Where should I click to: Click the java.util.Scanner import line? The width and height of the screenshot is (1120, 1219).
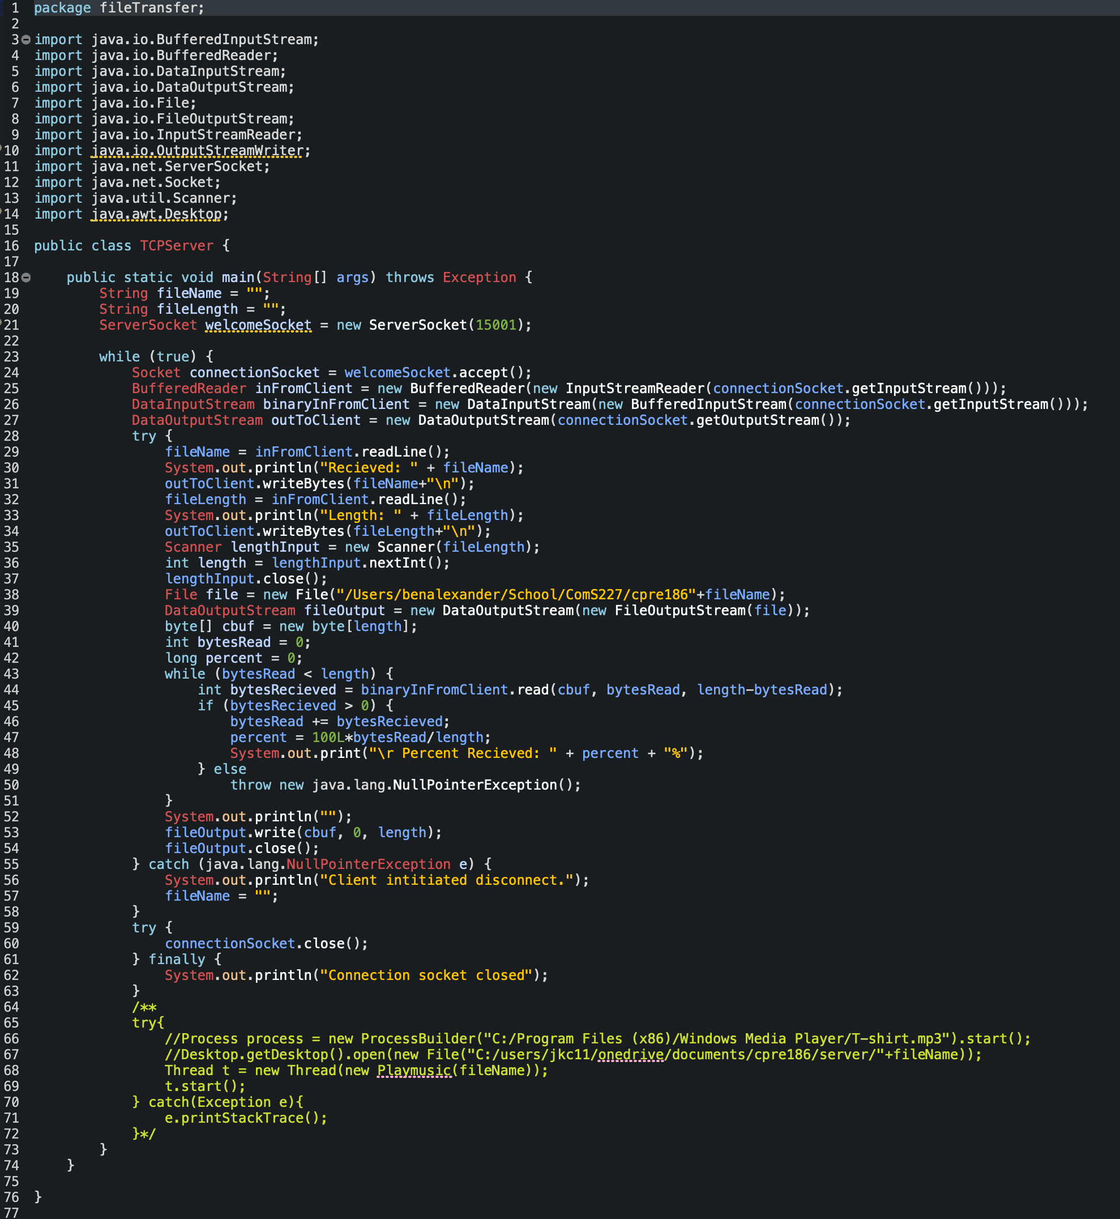tap(136, 198)
